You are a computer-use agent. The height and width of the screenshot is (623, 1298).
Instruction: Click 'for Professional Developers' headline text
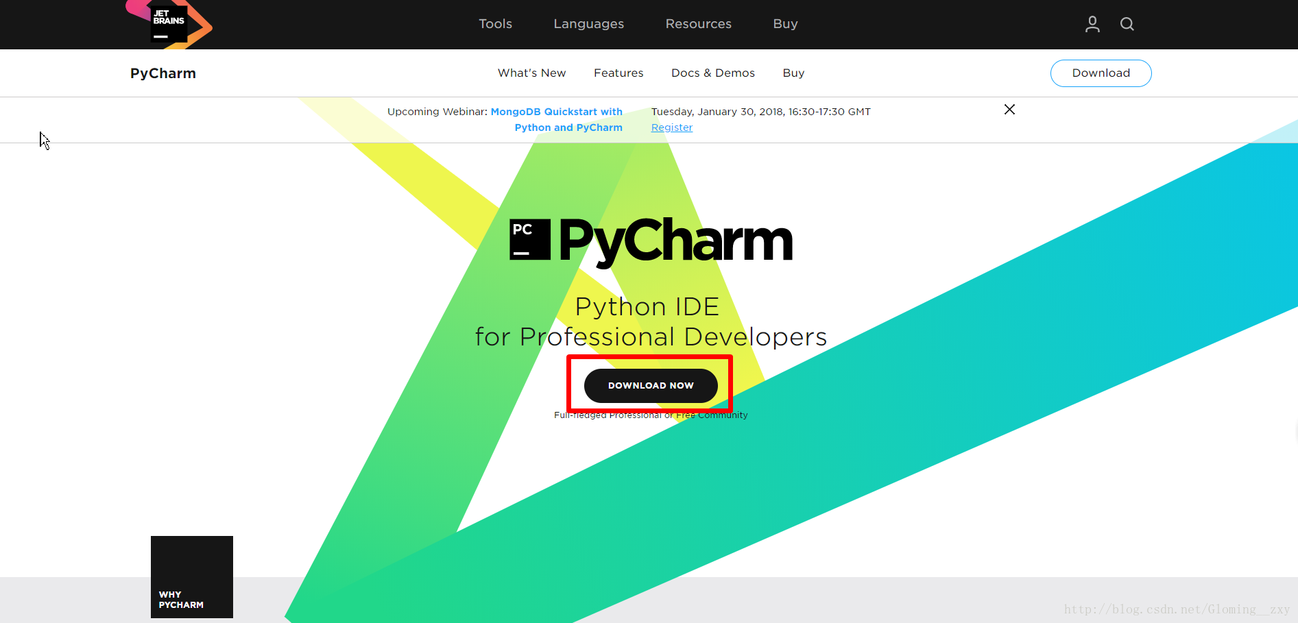tap(651, 337)
